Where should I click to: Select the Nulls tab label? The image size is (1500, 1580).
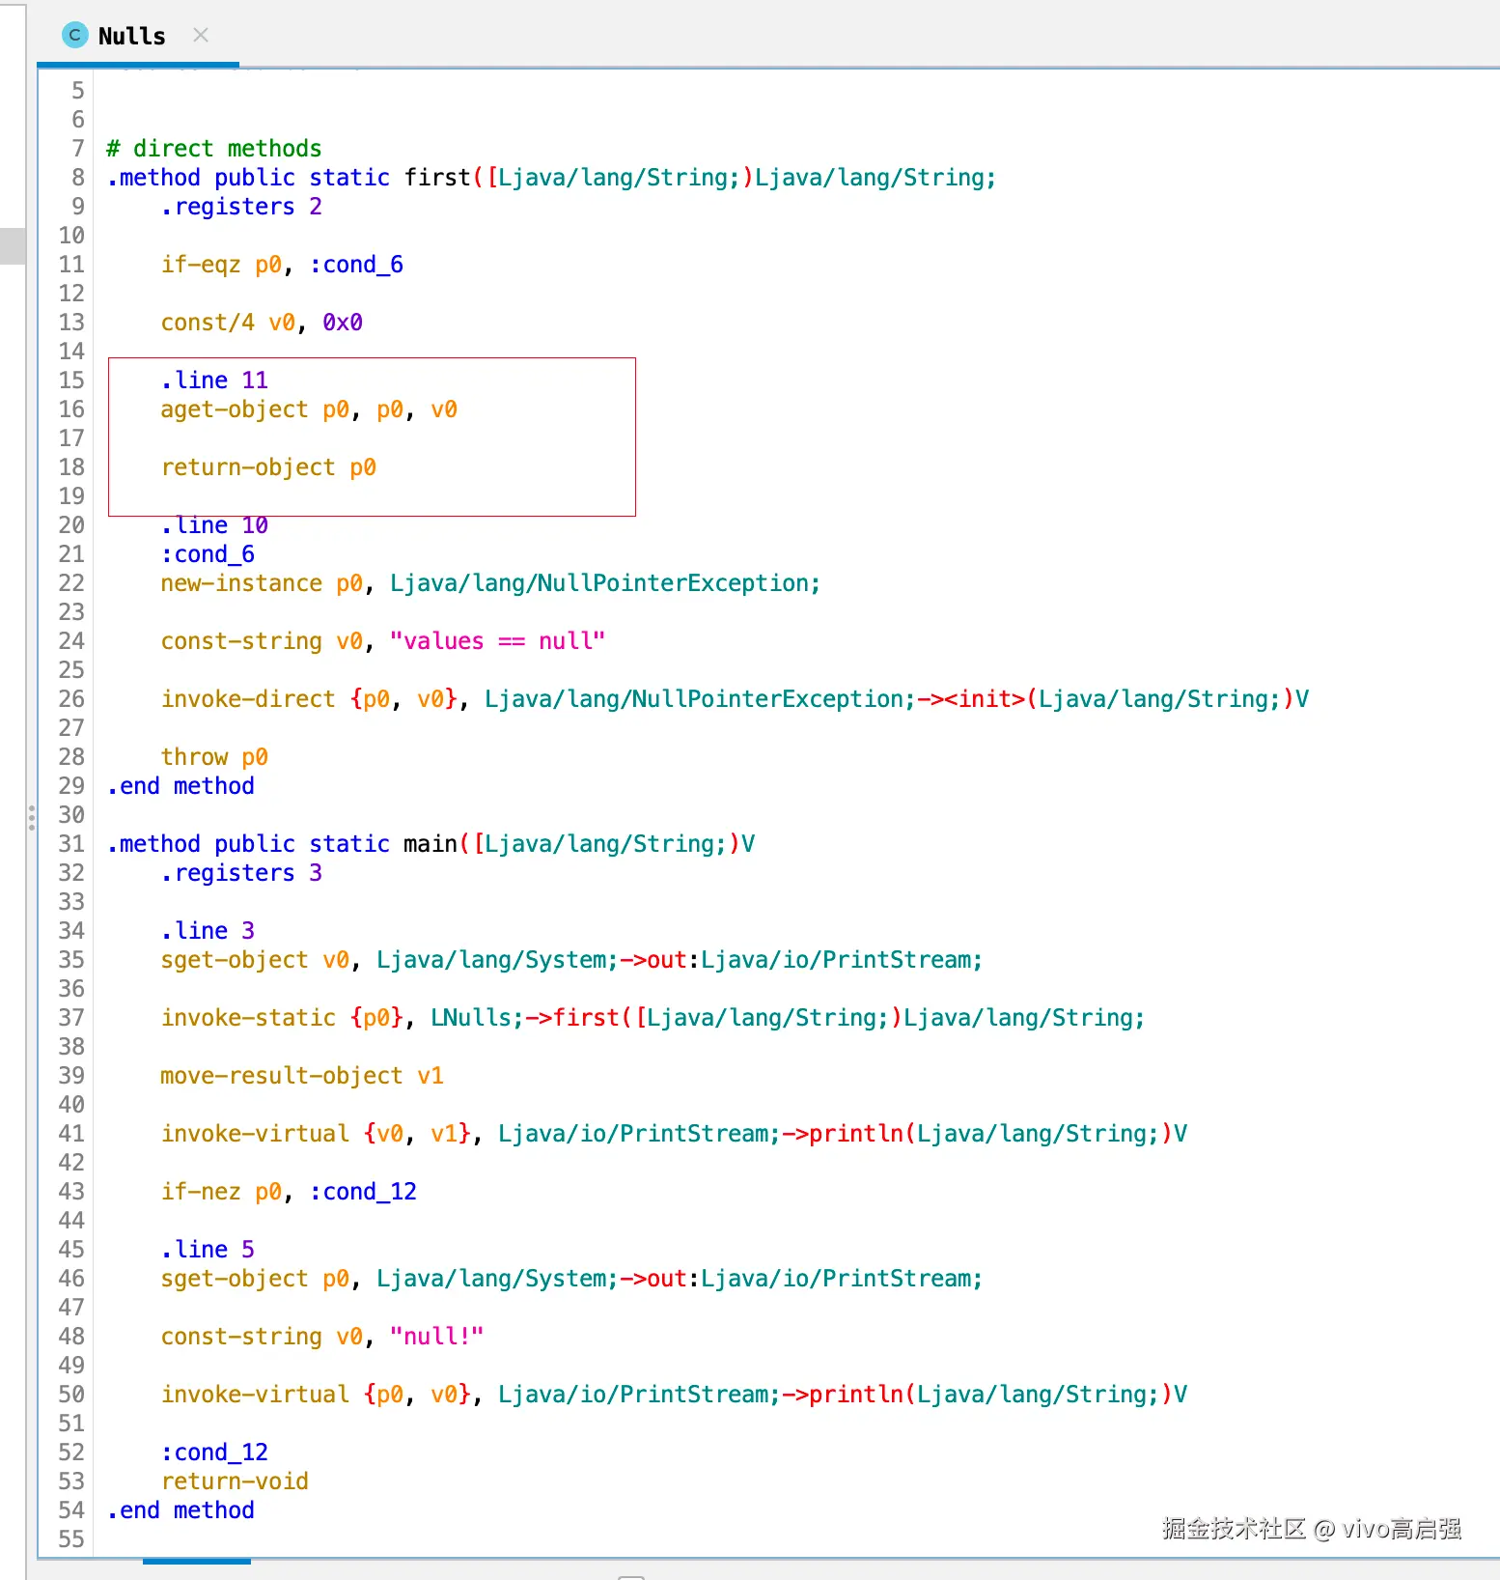click(132, 36)
